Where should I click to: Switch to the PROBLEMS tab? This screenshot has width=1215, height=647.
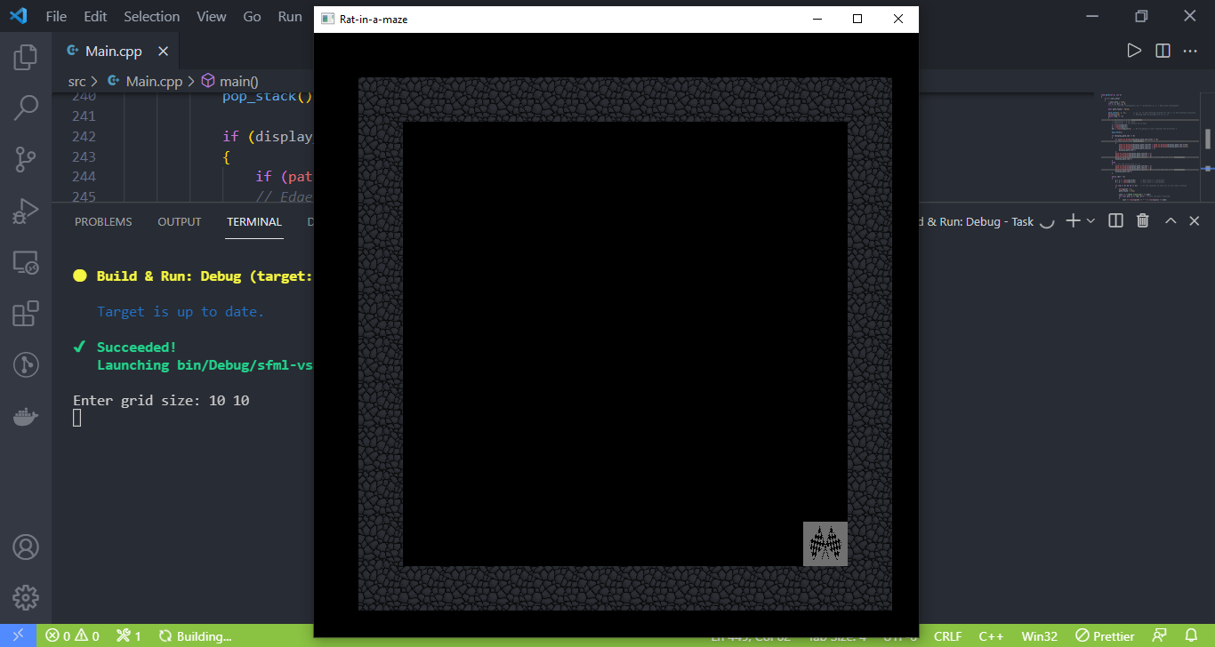(x=102, y=221)
